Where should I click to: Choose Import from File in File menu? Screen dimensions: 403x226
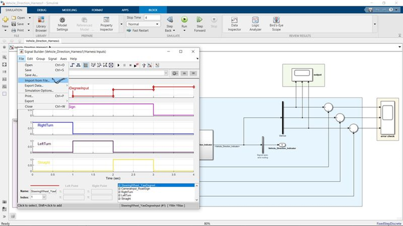pyautogui.click(x=43, y=80)
